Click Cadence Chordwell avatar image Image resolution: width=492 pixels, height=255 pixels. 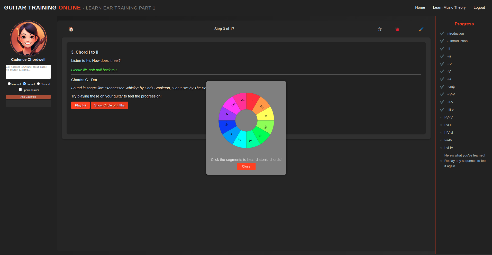pyautogui.click(x=28, y=38)
